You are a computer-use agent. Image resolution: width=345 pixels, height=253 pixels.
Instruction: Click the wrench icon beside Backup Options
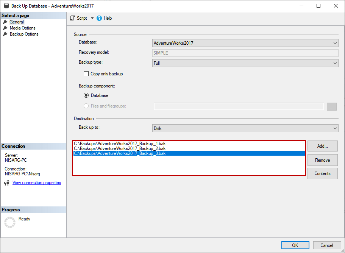point(5,34)
